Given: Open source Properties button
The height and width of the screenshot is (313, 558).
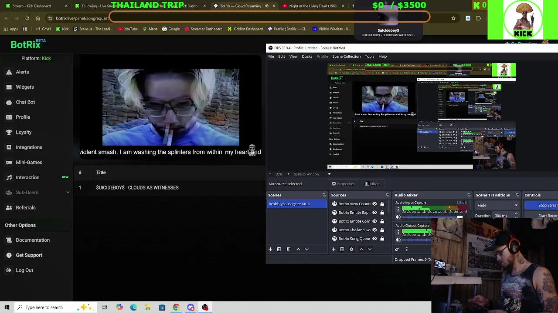Looking at the screenshot, I should [343, 184].
